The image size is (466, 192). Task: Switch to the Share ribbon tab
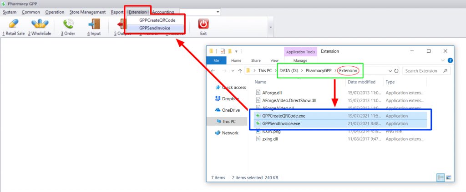pyautogui.click(x=256, y=60)
